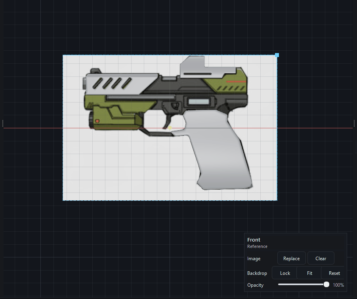Click the left edge panel grip

pyautogui.click(x=3, y=123)
